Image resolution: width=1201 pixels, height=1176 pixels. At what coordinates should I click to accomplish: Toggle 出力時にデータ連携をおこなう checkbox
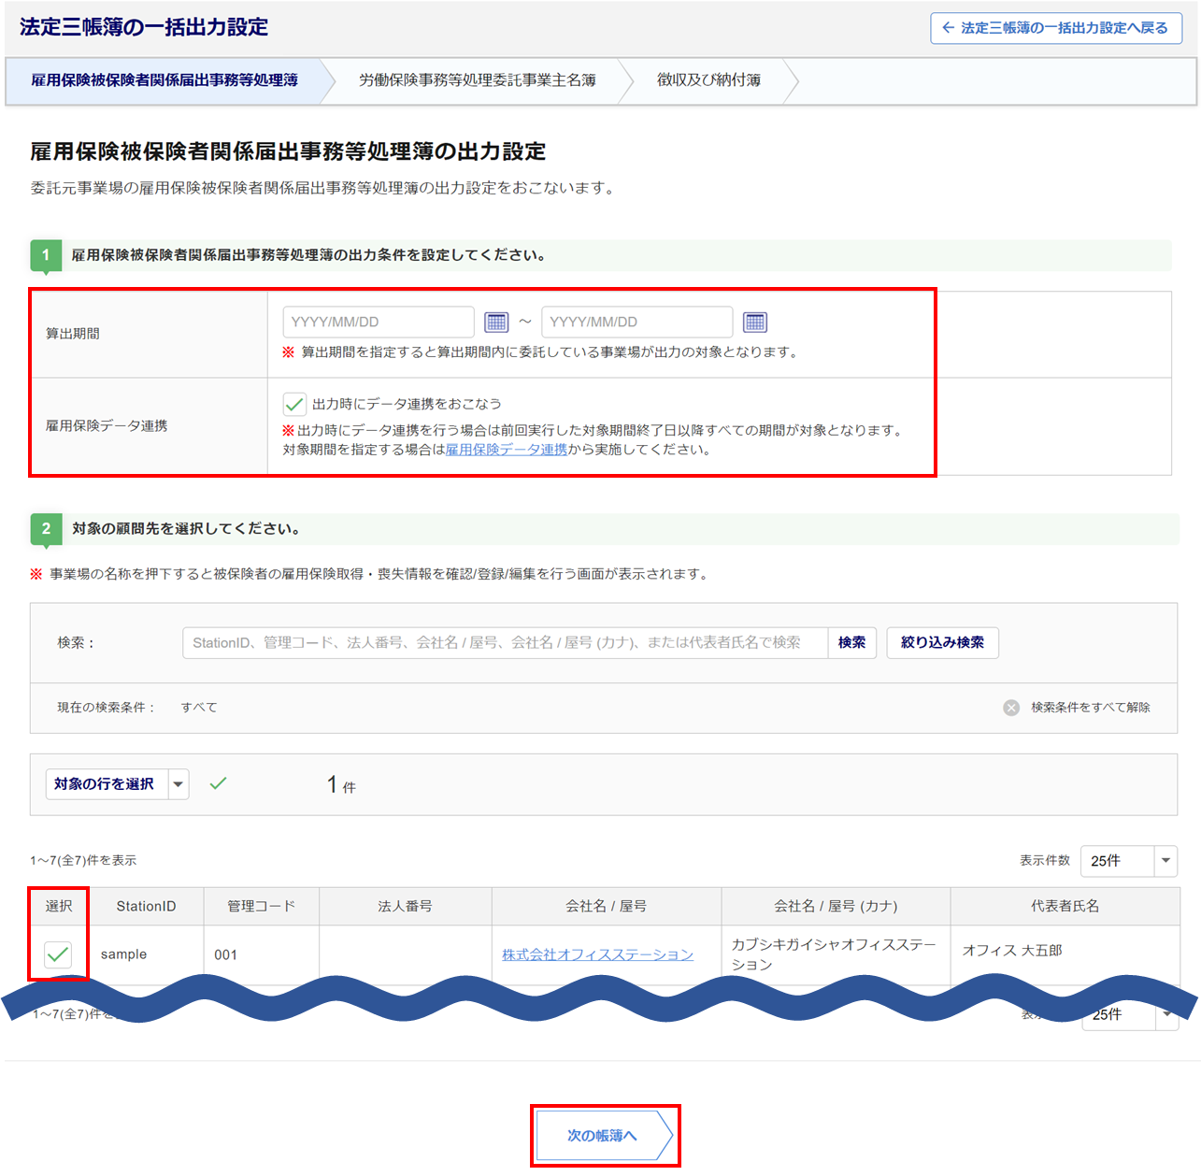click(x=294, y=404)
